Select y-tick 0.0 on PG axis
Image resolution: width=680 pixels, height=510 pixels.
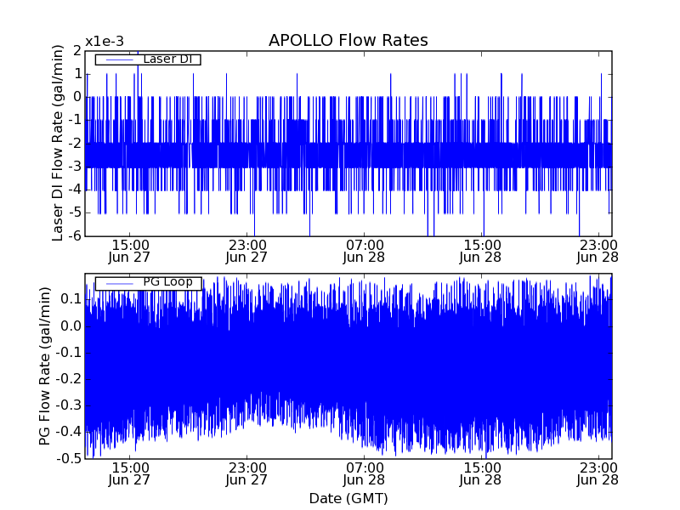tap(71, 326)
